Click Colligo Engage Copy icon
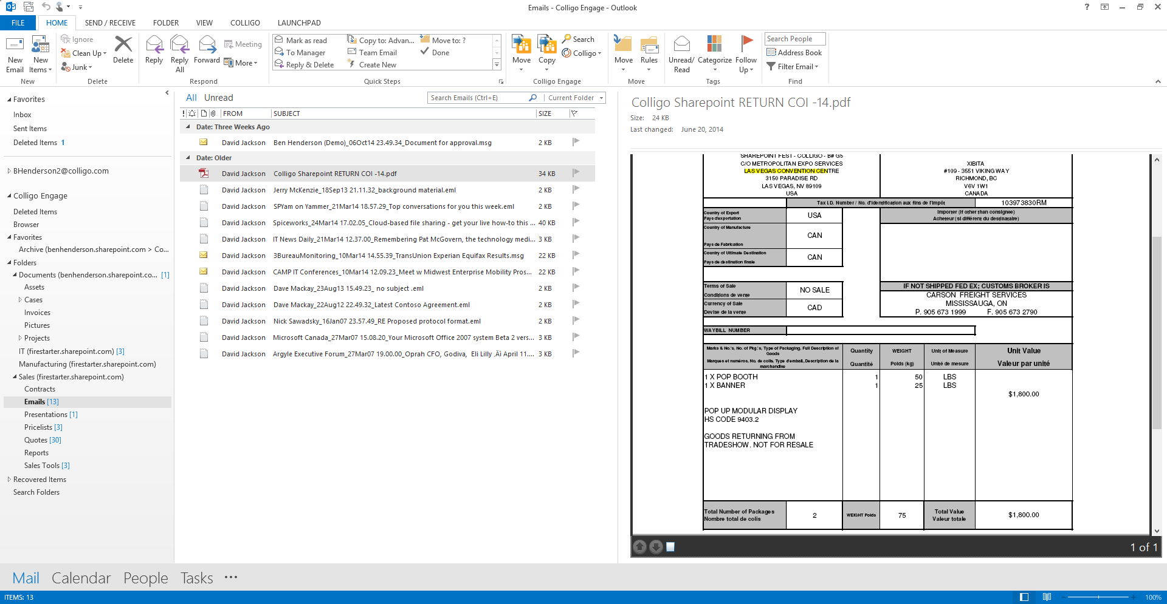 547,44
